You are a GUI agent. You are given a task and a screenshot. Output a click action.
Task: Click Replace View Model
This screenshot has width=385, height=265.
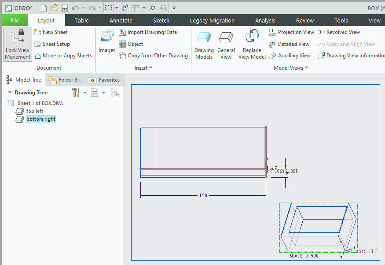point(252,45)
